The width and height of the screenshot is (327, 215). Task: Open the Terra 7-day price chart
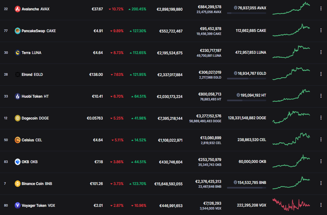pos(291,52)
